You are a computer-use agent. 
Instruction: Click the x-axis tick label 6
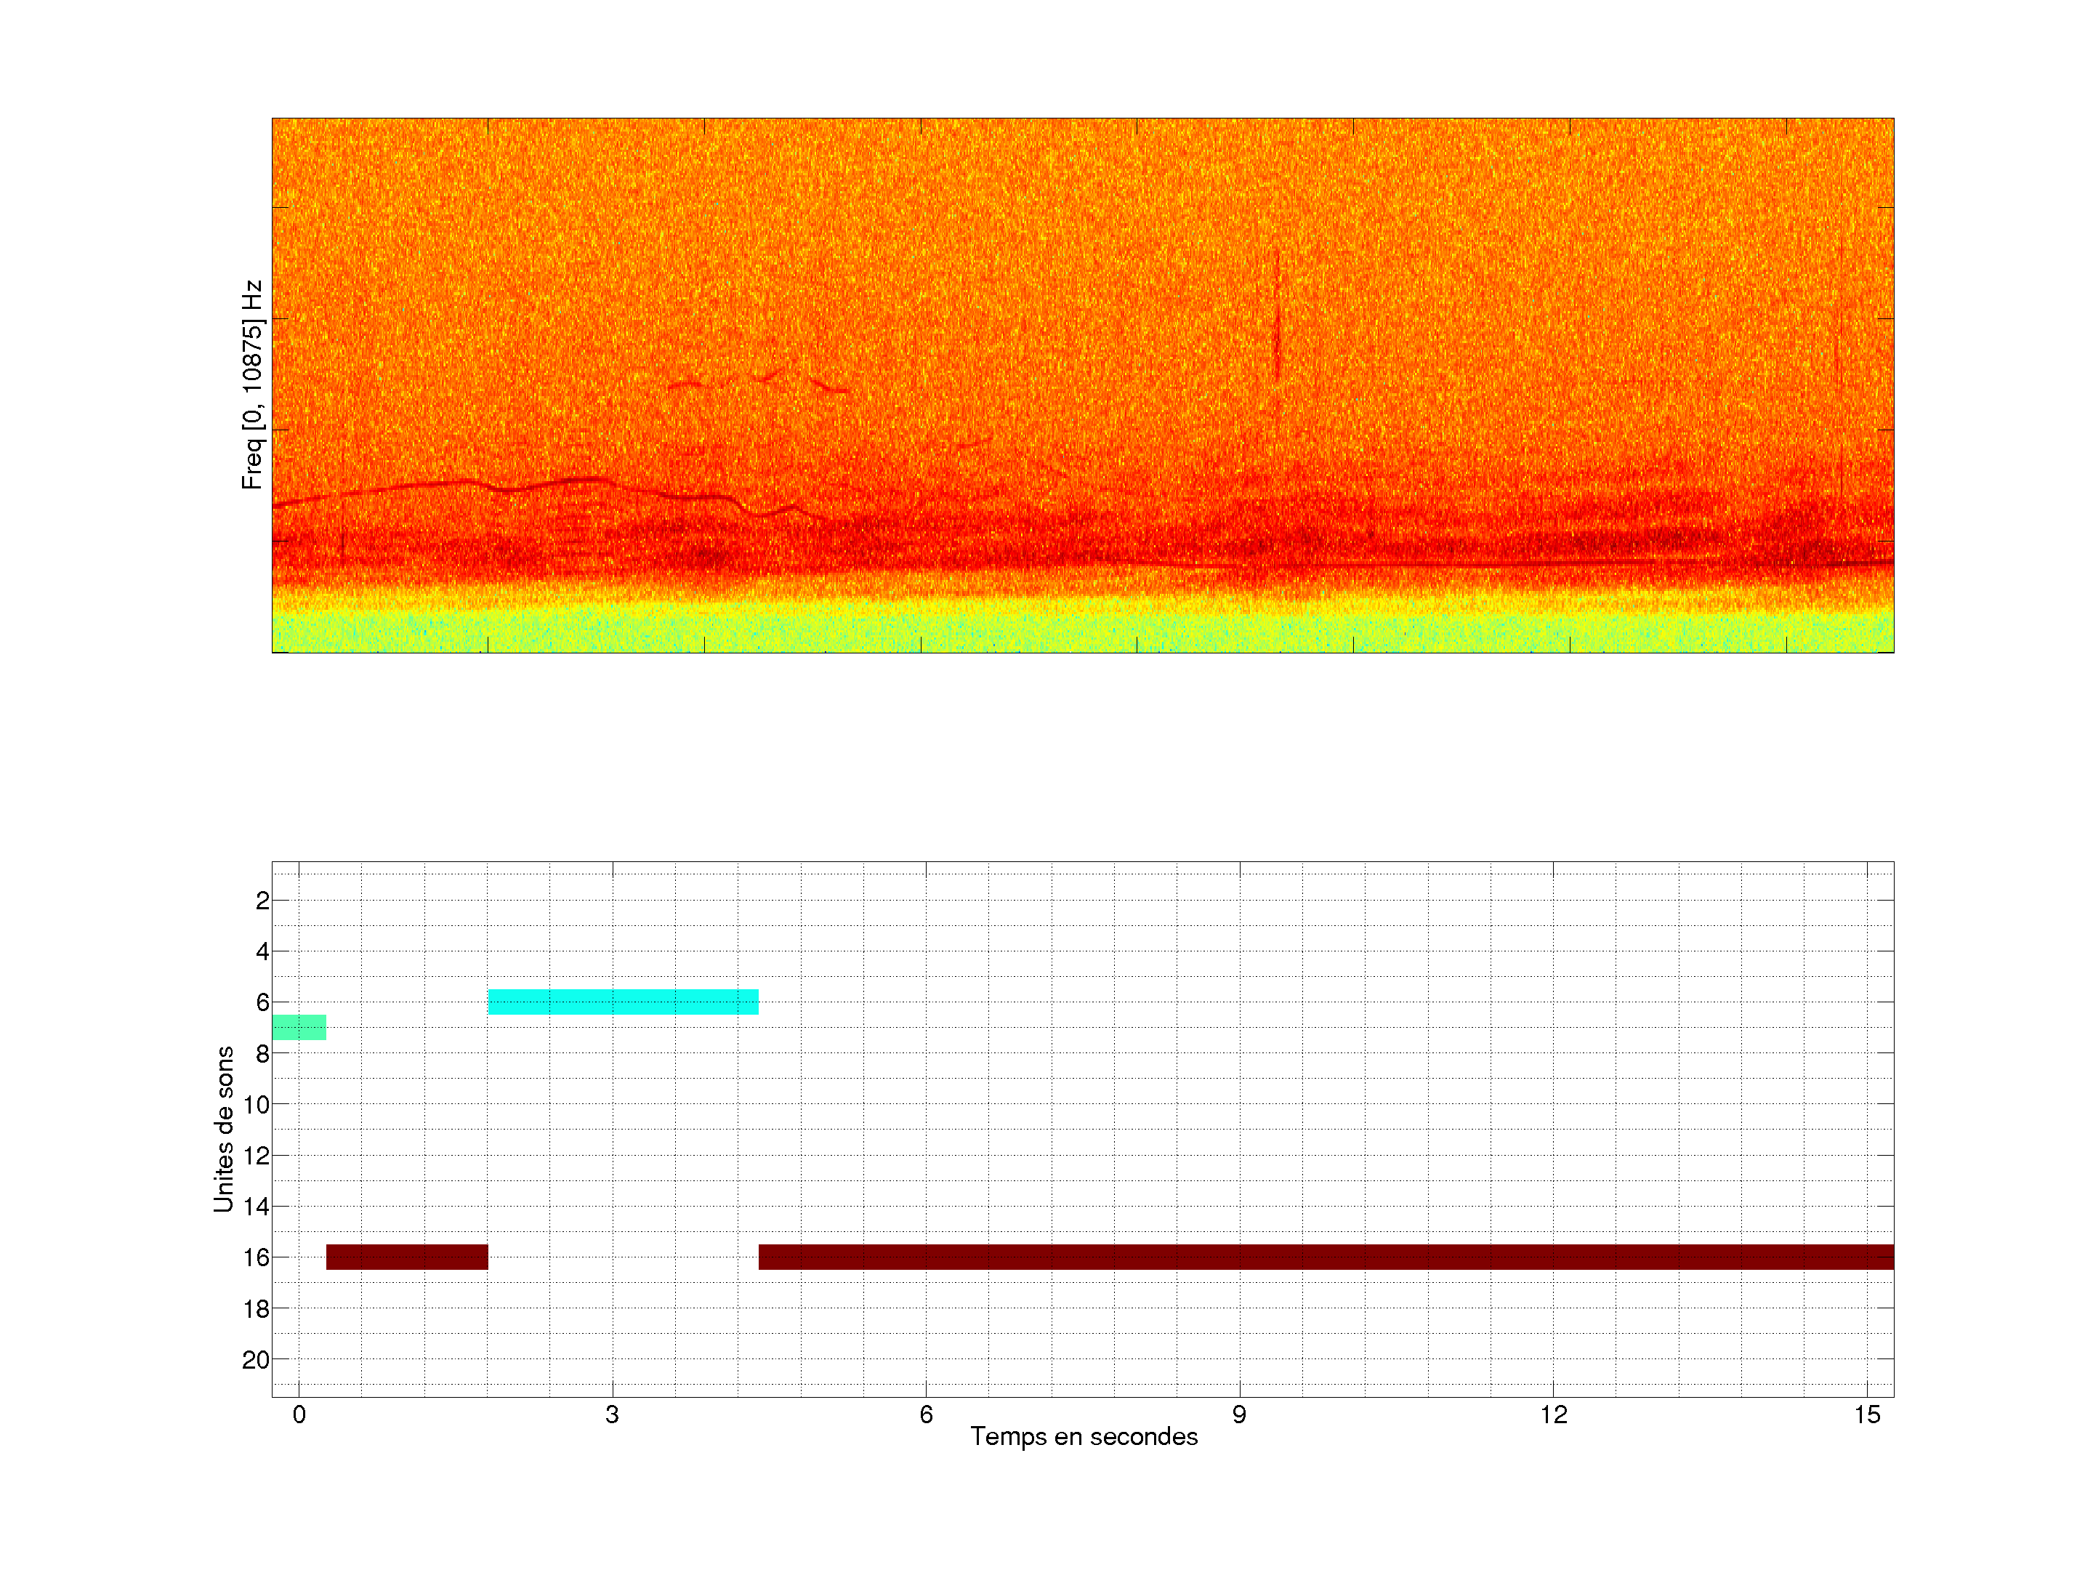coord(925,1414)
